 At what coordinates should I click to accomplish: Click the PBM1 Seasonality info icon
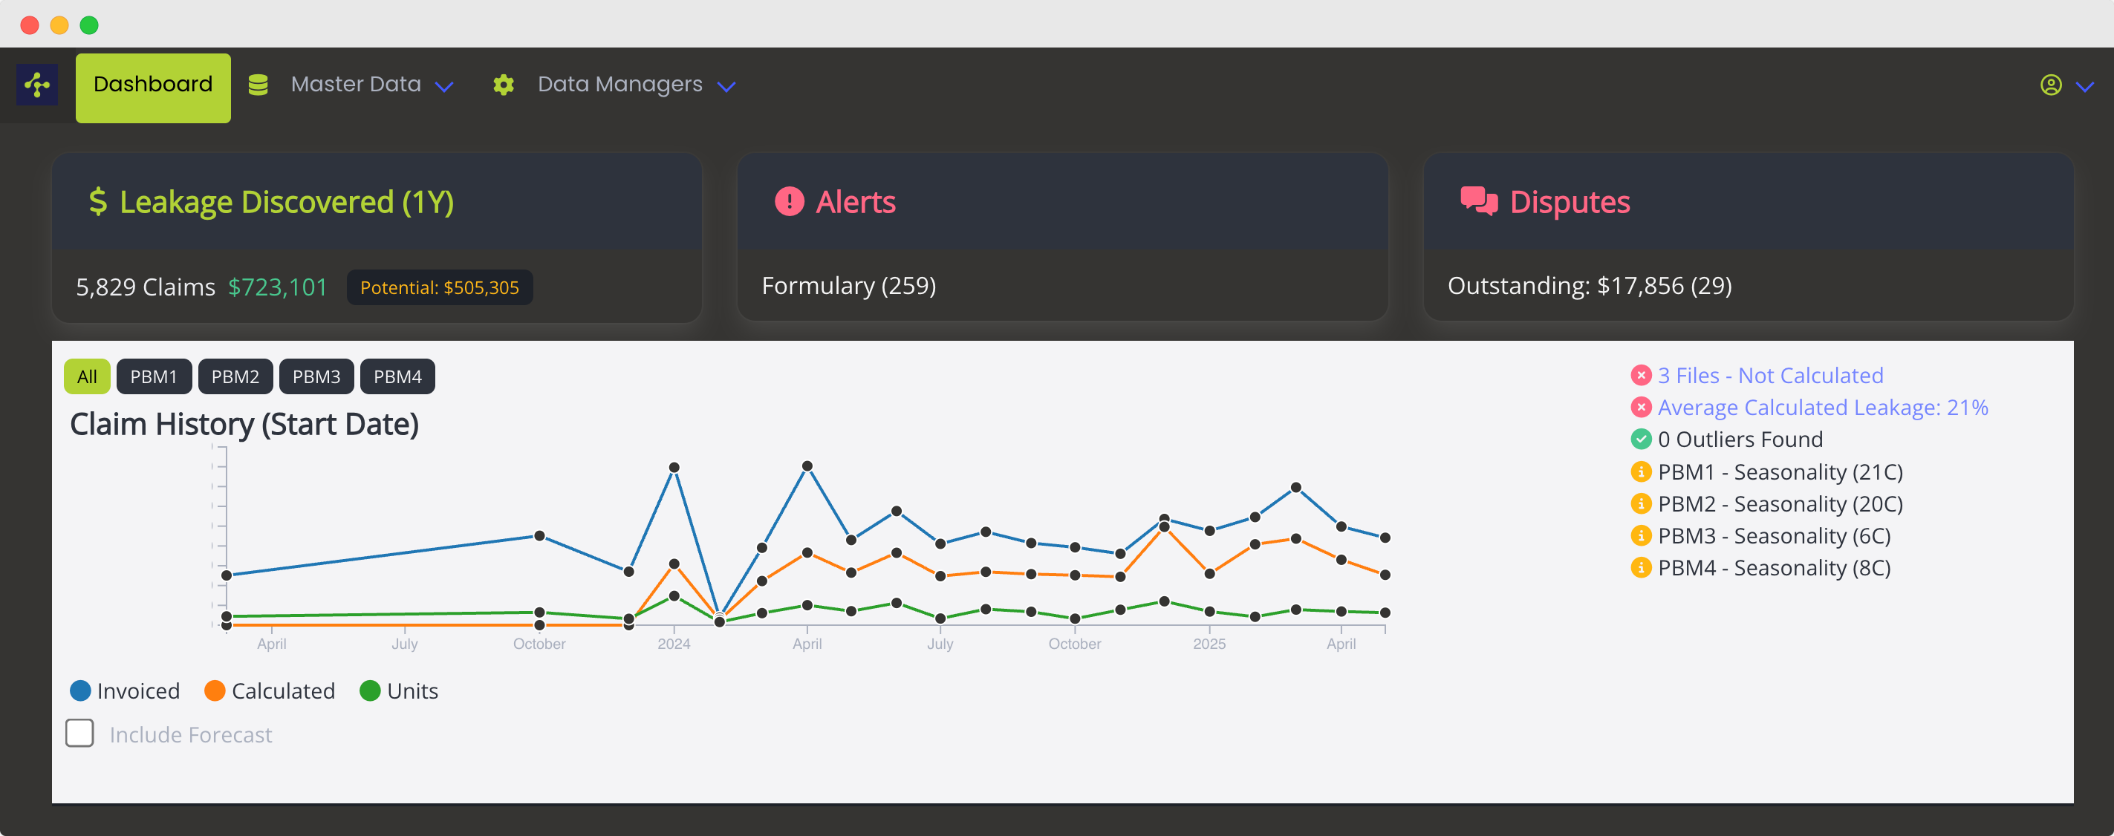(x=1641, y=471)
